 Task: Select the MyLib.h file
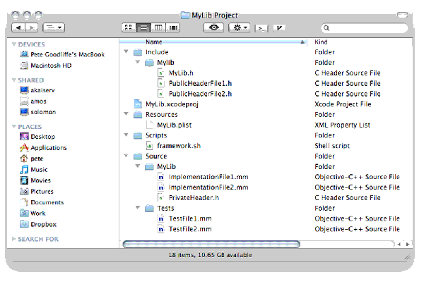[x=175, y=73]
